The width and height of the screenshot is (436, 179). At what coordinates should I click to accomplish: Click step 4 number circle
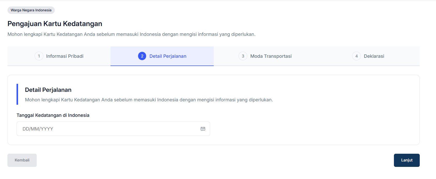pos(356,56)
